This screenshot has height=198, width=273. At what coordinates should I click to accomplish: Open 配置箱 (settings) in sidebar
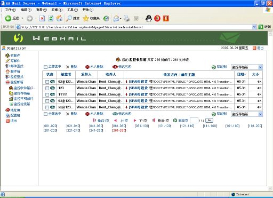[13, 115]
